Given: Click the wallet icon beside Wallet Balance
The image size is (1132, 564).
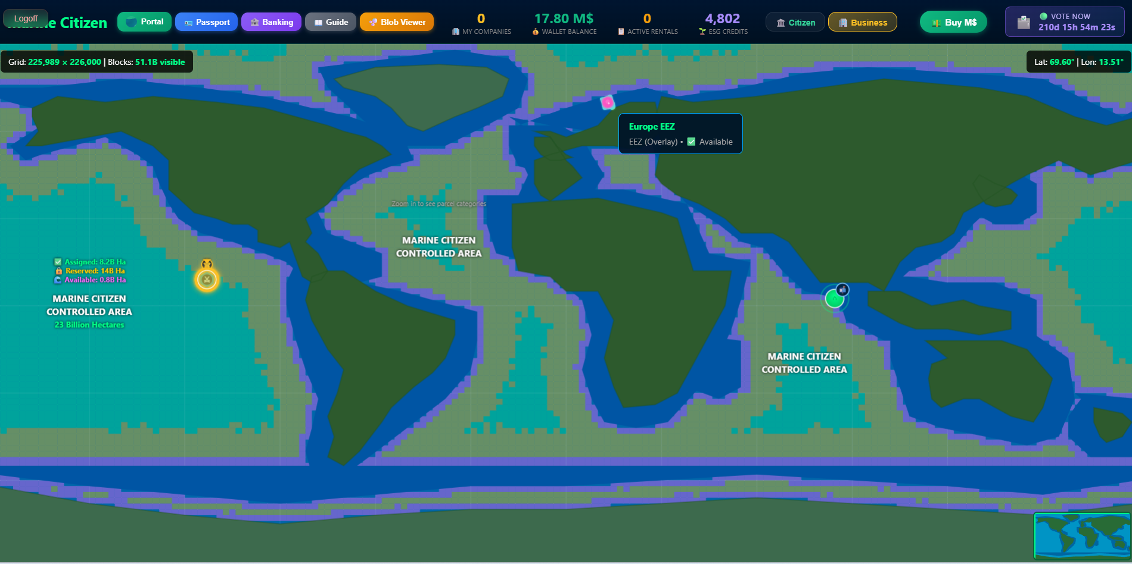Looking at the screenshot, I should pyautogui.click(x=536, y=32).
